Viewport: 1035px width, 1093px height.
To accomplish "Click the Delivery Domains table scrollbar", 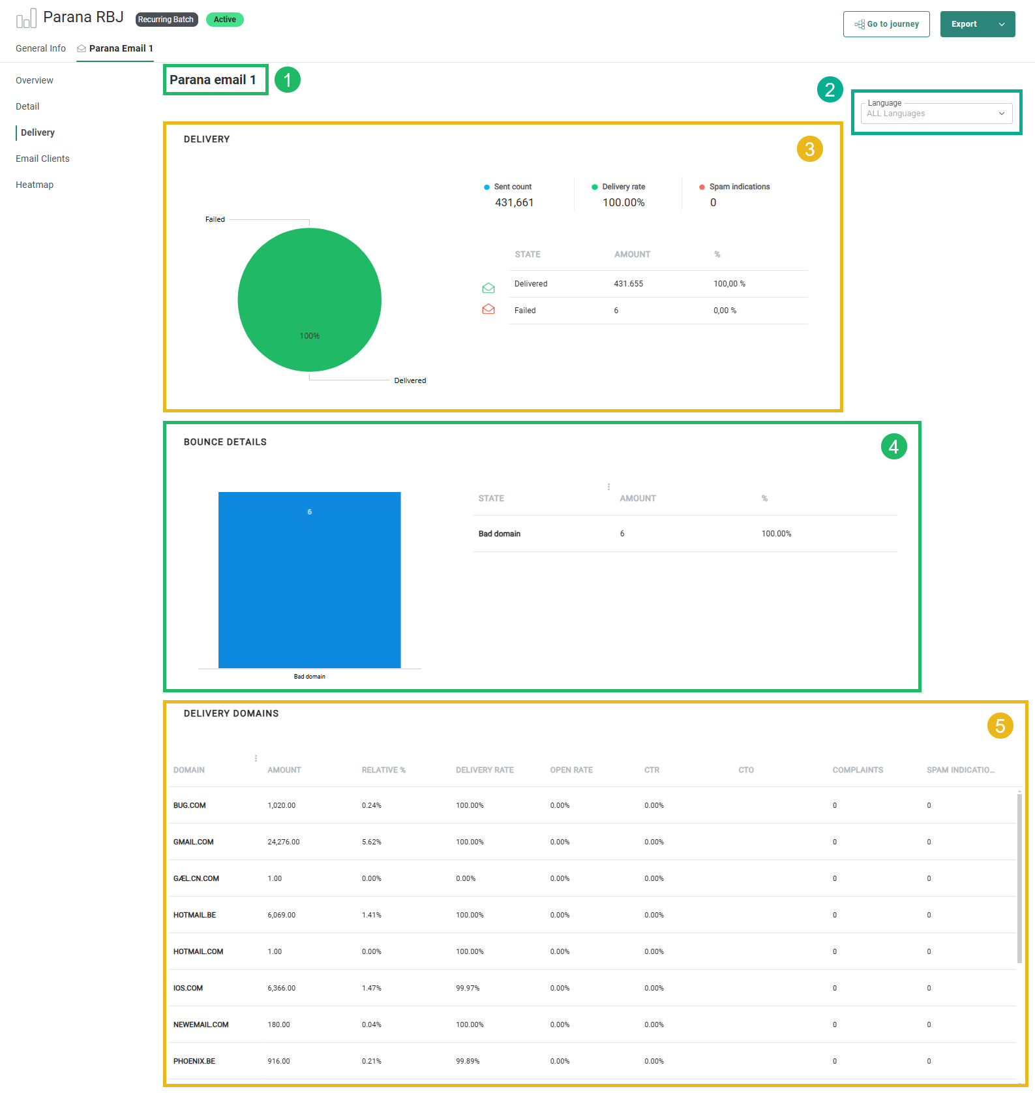I will [1019, 876].
